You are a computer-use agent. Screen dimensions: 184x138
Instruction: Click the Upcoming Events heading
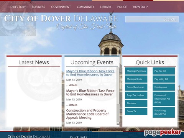pyautogui.click(x=92, y=62)
